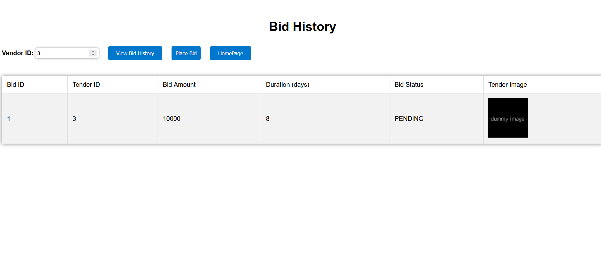Viewport: 601px width, 261px height.
Task: Select the duration value 8 in the row
Action: click(268, 119)
